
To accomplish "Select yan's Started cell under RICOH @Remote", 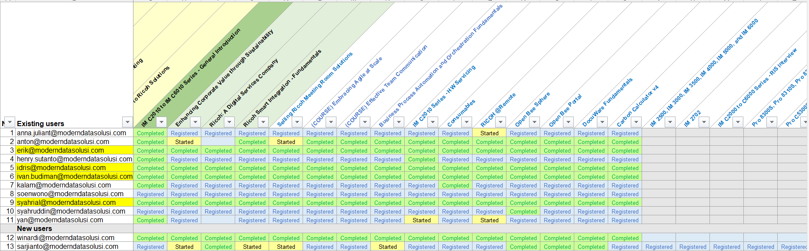I will pyautogui.click(x=489, y=220).
